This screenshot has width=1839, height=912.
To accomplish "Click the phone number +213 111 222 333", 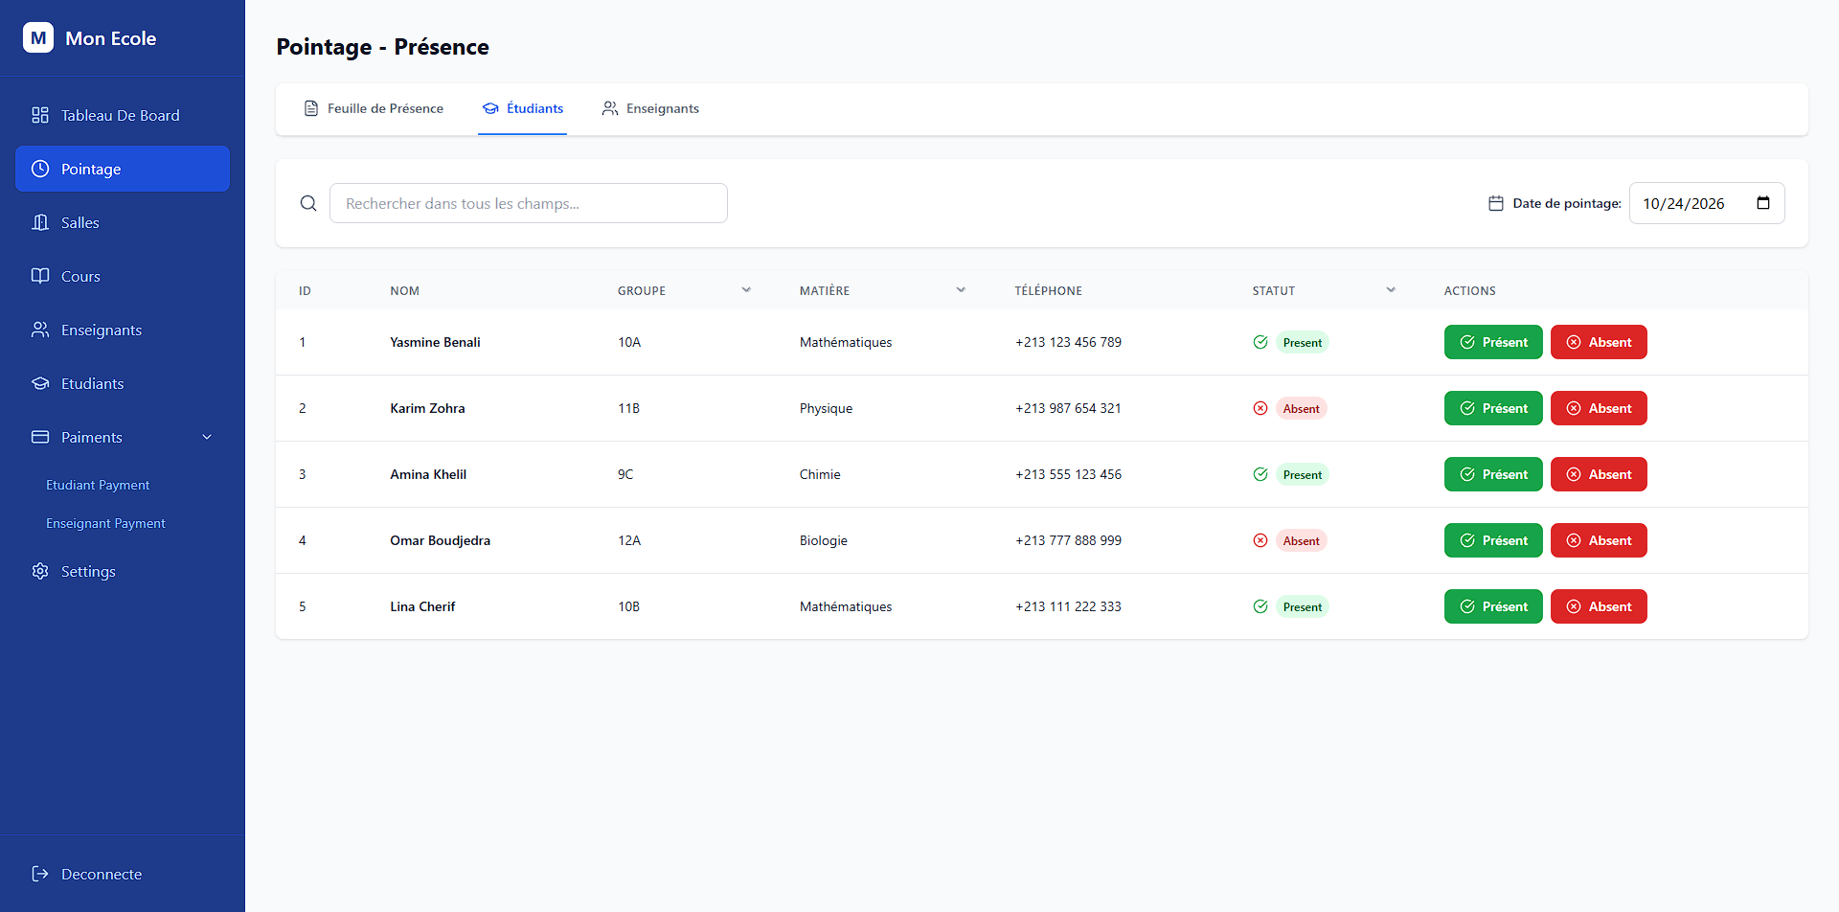I will point(1068,606).
